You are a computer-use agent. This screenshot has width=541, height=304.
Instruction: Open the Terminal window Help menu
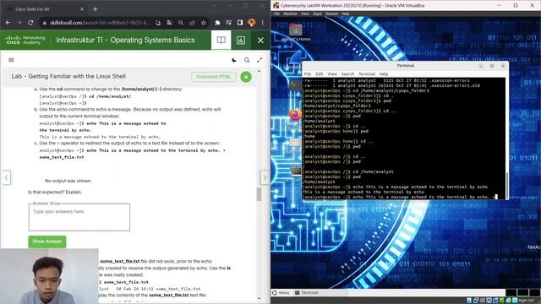click(384, 74)
